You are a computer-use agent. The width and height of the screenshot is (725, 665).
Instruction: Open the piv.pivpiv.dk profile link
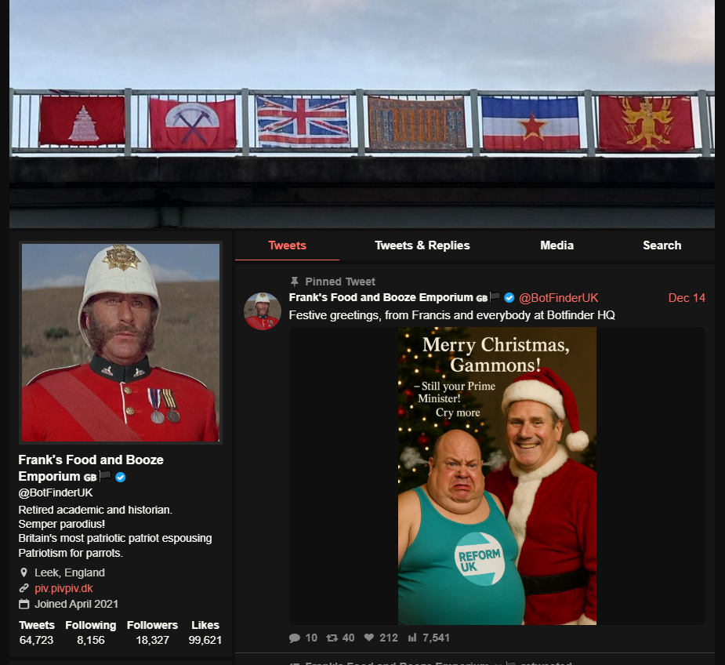(x=63, y=589)
